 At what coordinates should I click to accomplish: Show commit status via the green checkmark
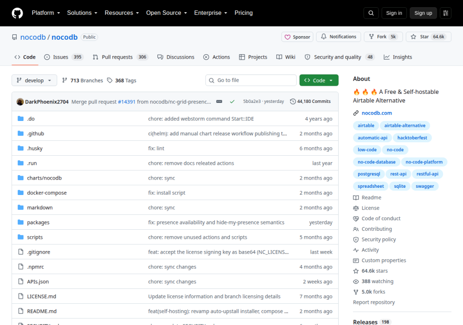[x=232, y=102]
